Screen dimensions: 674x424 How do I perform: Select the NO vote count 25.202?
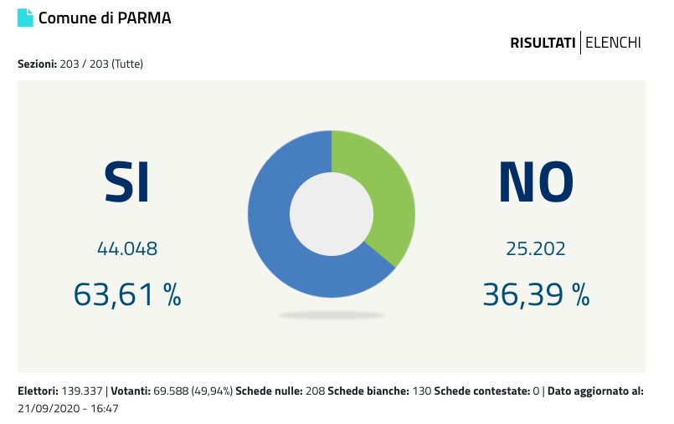click(x=536, y=248)
